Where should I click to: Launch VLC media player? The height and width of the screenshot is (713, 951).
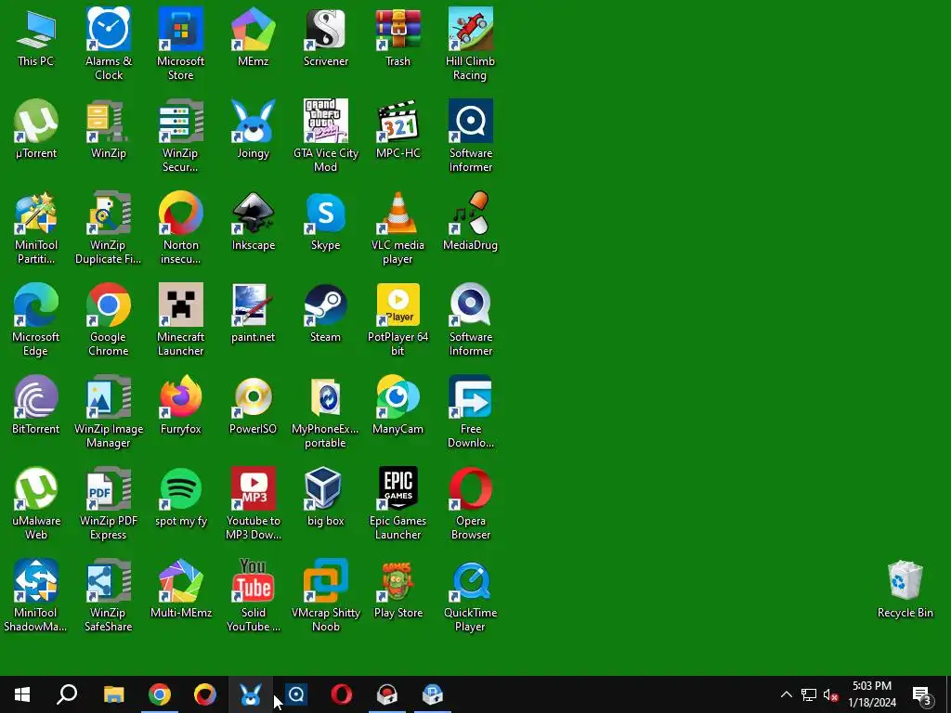tap(397, 228)
